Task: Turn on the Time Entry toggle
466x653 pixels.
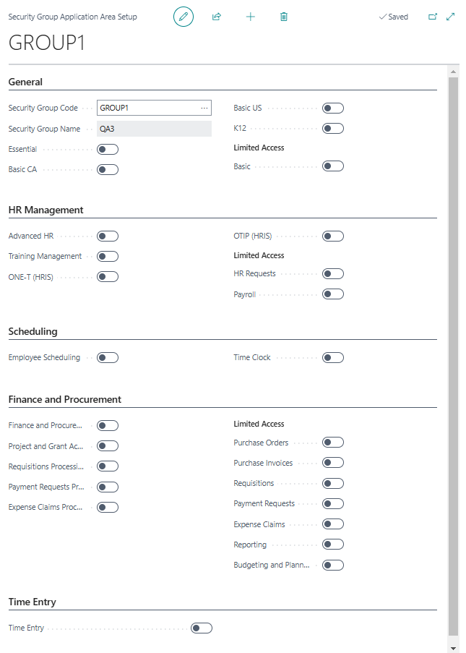Action: click(x=201, y=628)
